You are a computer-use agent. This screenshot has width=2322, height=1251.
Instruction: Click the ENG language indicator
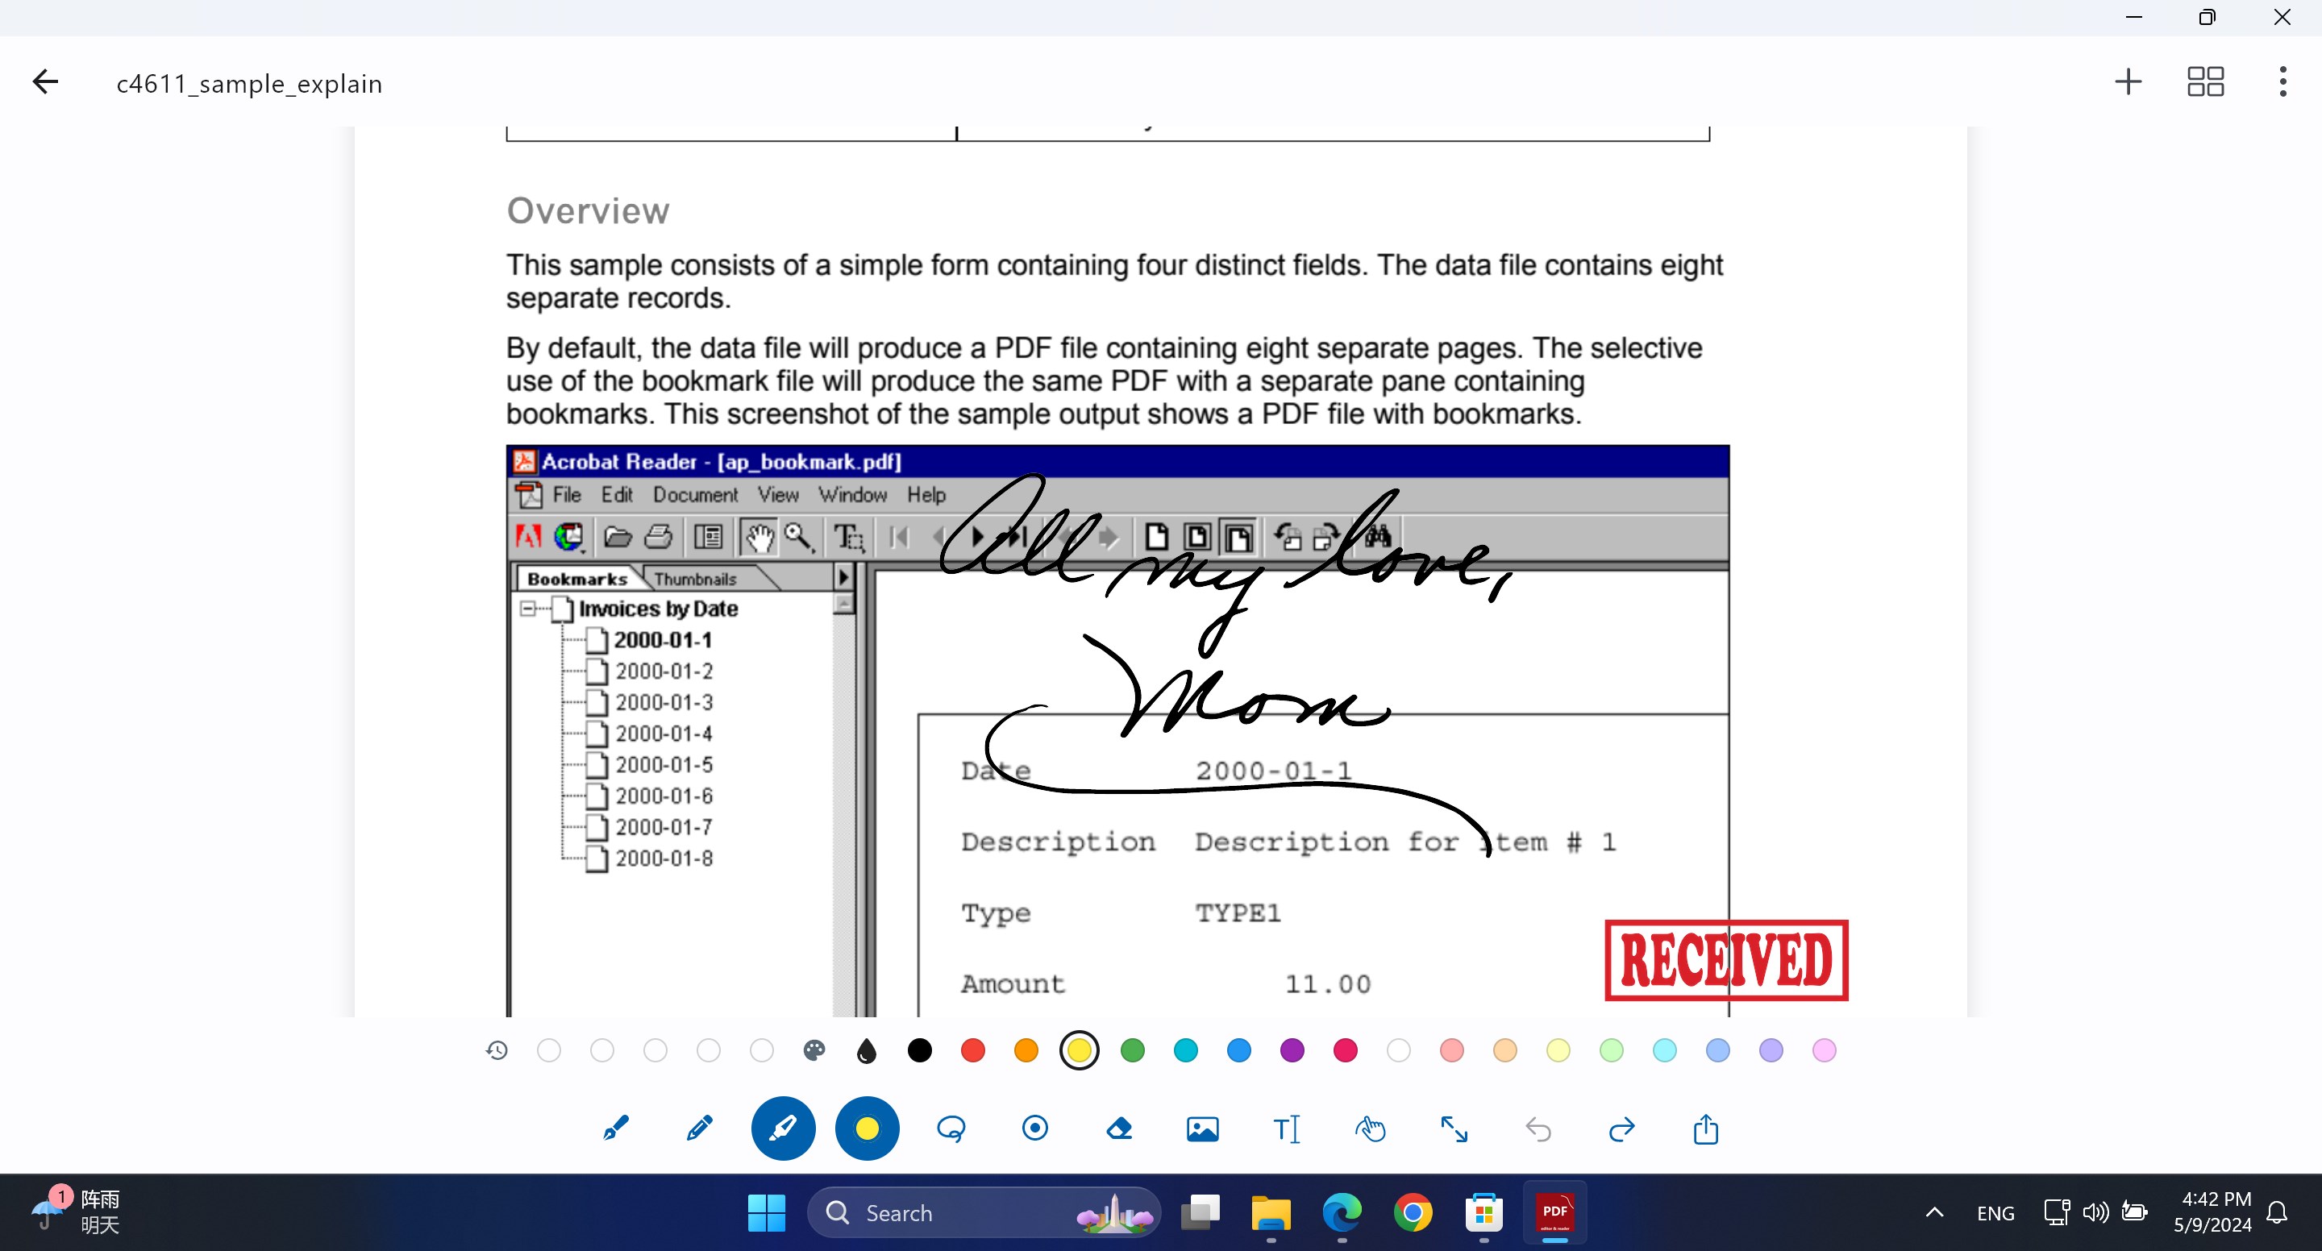coord(1995,1213)
